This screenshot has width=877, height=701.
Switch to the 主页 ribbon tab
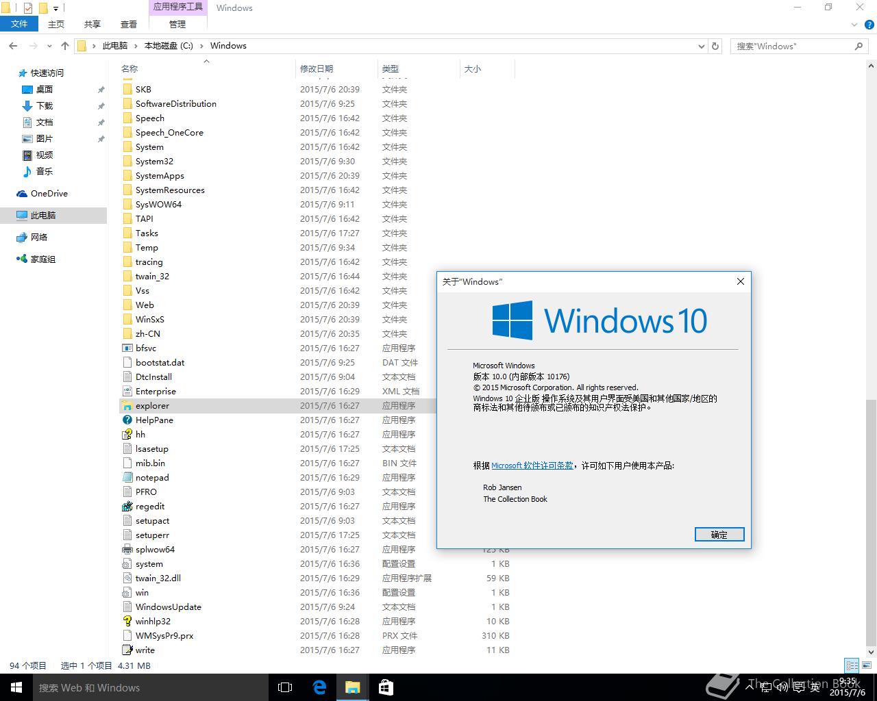click(56, 24)
